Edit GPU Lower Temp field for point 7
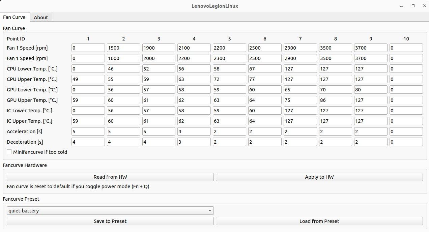The image size is (429, 232). click(301, 90)
